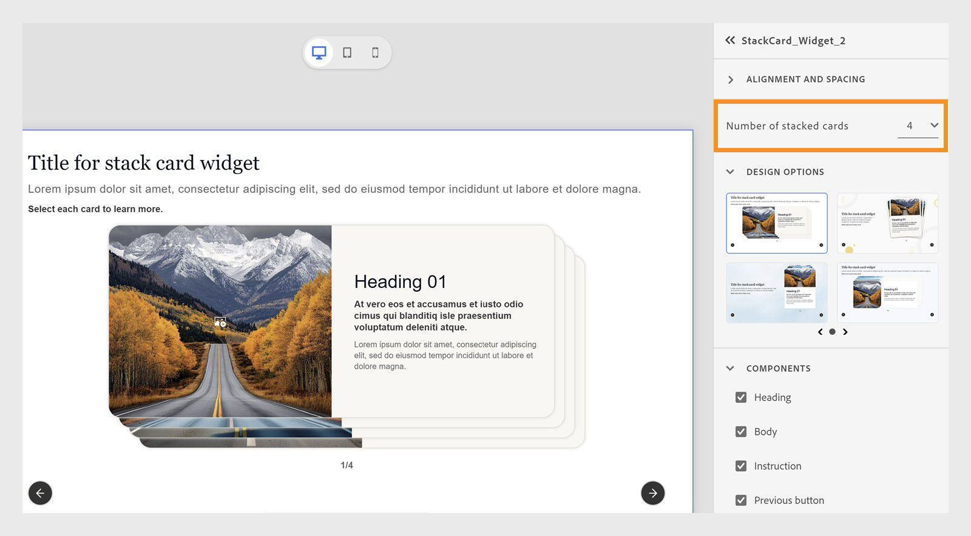Screen dimensions: 971x536
Task: Click the StackCard_Widget_2 panel title
Action: pos(793,41)
